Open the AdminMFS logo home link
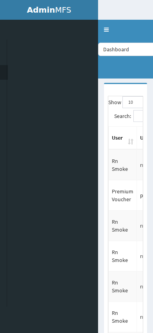153x333 pixels. 49,10
